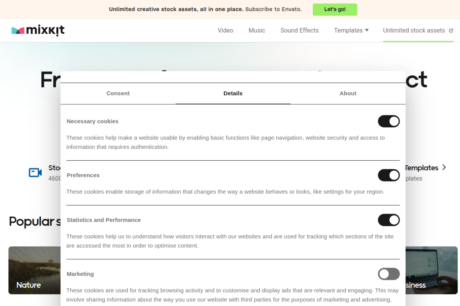460x306 pixels.
Task: Open the Video navigation link
Action: 225,30
